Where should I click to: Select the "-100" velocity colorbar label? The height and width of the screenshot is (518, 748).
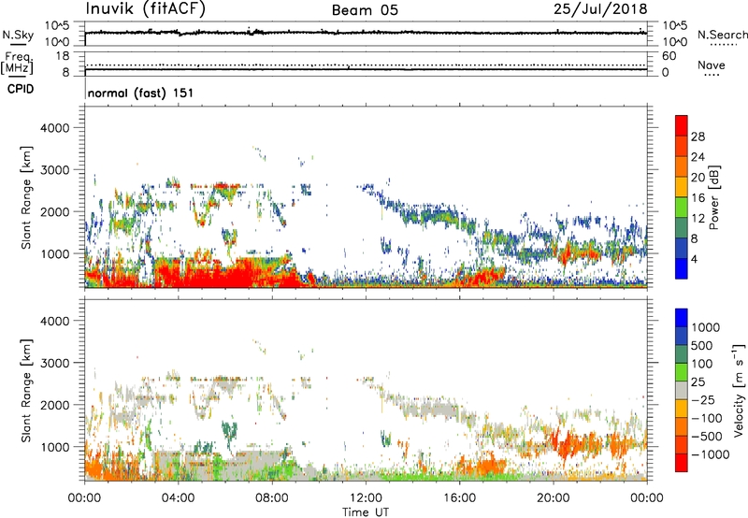click(x=709, y=418)
